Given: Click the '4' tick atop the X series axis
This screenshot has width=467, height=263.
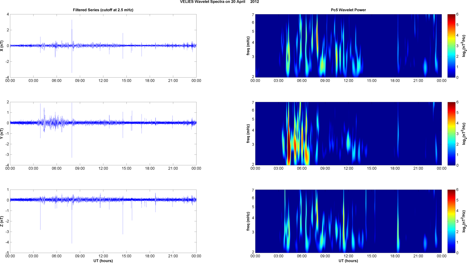Looking at the screenshot, I should pyautogui.click(x=8, y=14).
